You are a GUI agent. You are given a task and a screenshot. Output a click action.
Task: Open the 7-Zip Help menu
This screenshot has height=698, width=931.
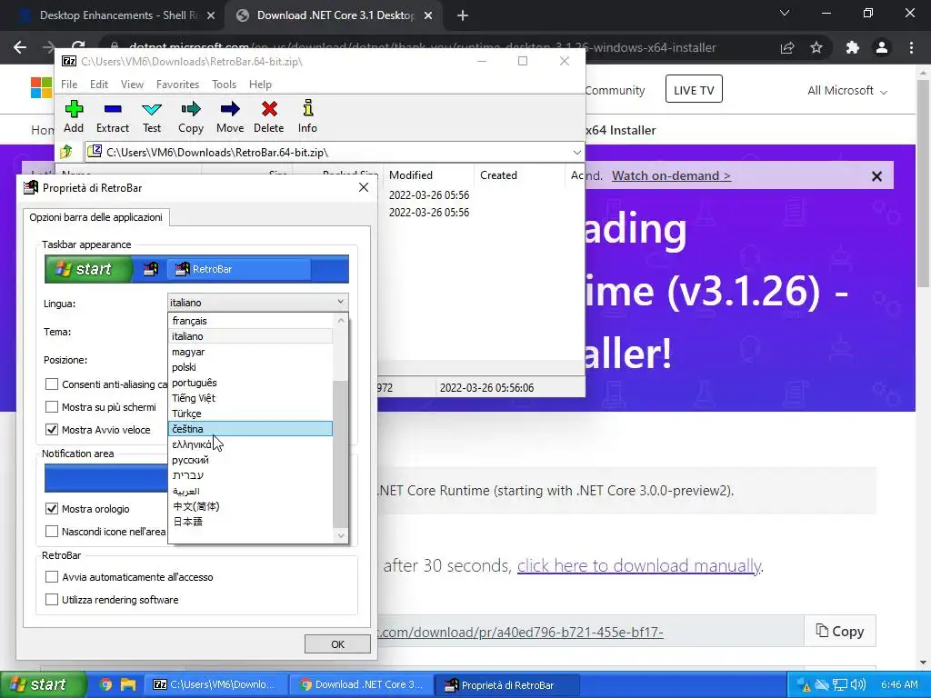point(260,85)
